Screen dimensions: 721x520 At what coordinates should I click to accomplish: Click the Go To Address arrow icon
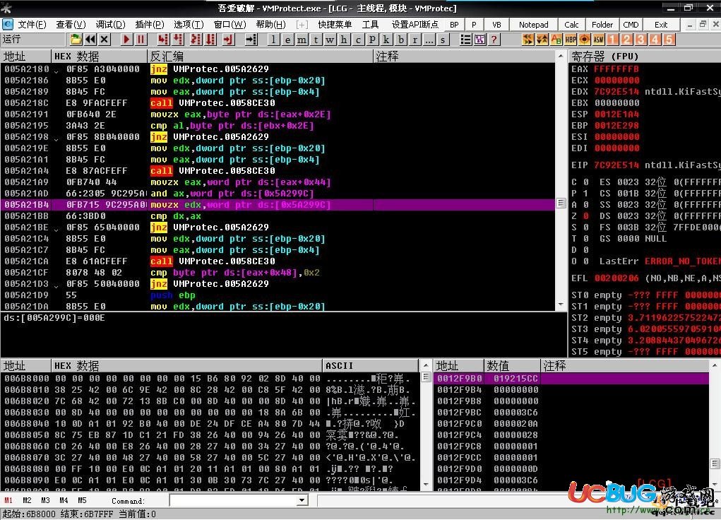point(251,40)
